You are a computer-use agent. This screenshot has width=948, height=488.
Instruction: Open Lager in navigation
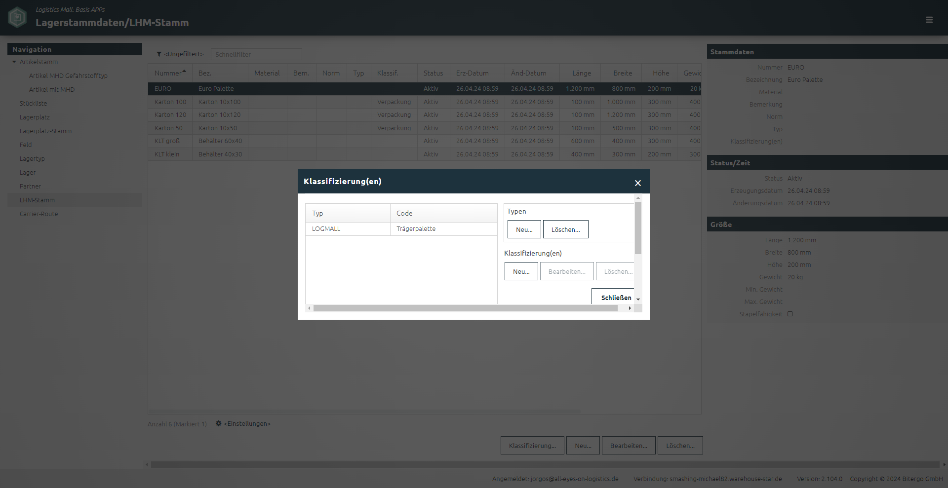[x=28, y=172]
